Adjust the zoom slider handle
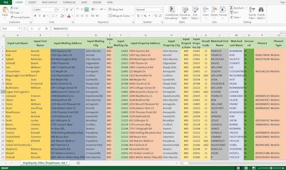The height and width of the screenshot is (170, 286). tap(271, 168)
